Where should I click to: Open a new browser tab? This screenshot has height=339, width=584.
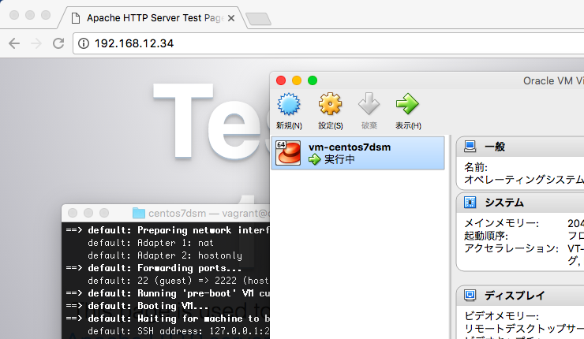point(259,19)
